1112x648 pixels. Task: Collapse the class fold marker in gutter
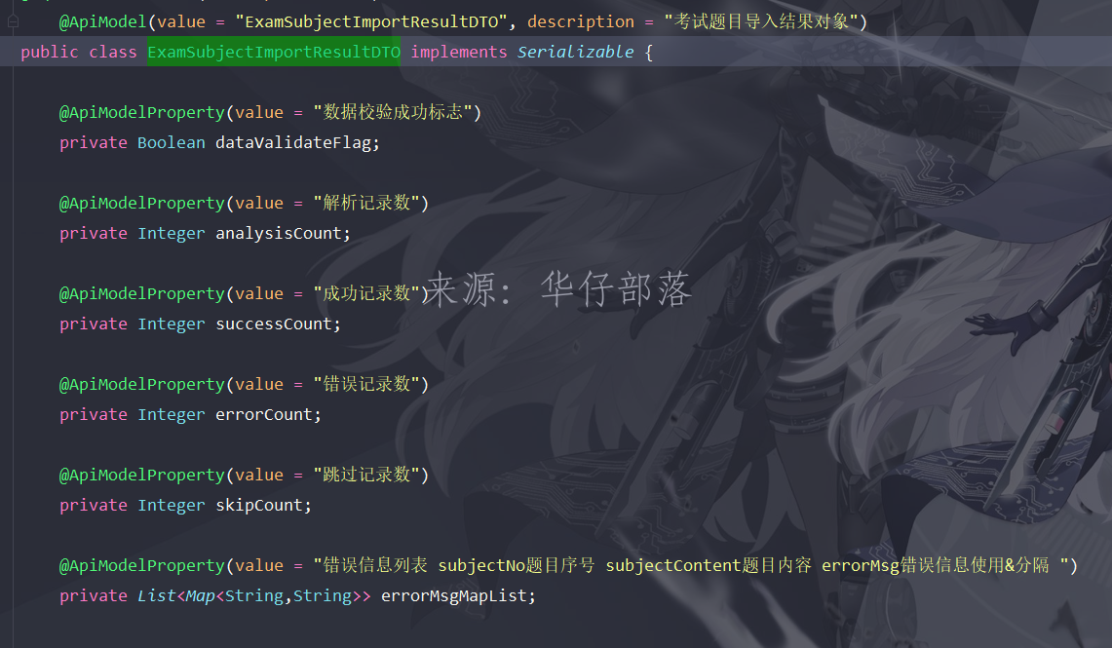coord(13,21)
